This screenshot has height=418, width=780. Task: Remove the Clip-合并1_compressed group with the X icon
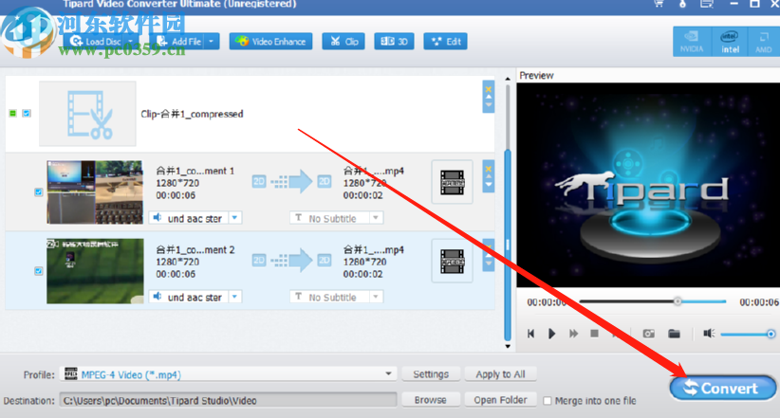click(489, 89)
